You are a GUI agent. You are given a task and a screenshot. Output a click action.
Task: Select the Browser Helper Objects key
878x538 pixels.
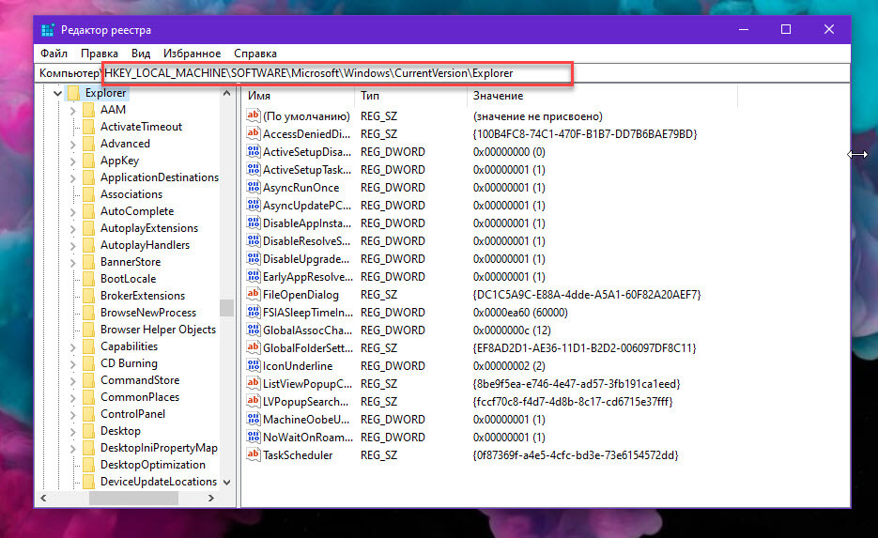pos(158,330)
